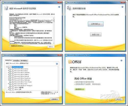The height and width of the screenshot is (106, 128).
Task: Select Microsoft Office Word tree label
Action: 21,84
